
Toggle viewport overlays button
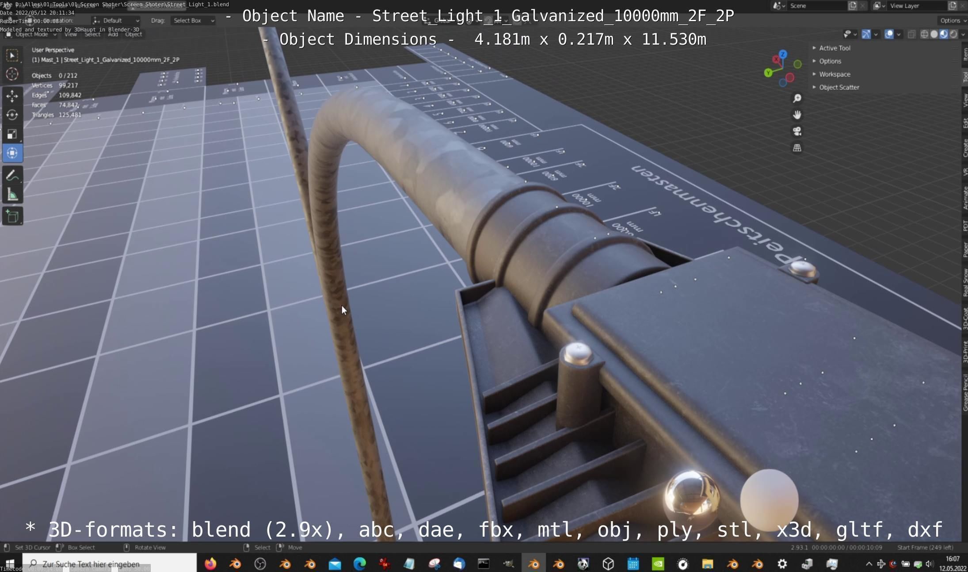point(889,34)
